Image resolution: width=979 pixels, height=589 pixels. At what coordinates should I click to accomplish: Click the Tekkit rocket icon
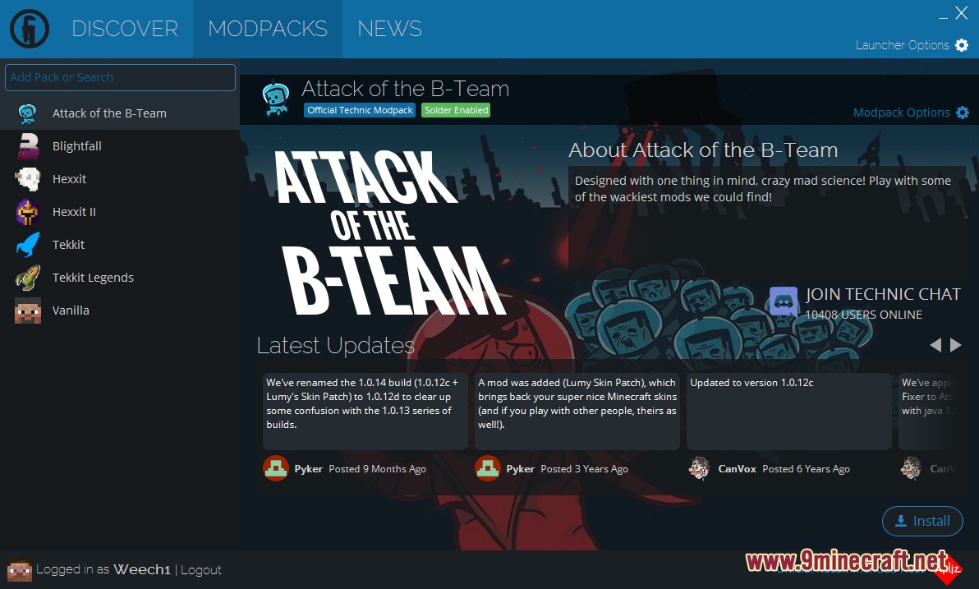pos(27,244)
